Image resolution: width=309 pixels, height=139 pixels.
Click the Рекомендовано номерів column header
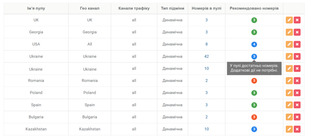254,8
